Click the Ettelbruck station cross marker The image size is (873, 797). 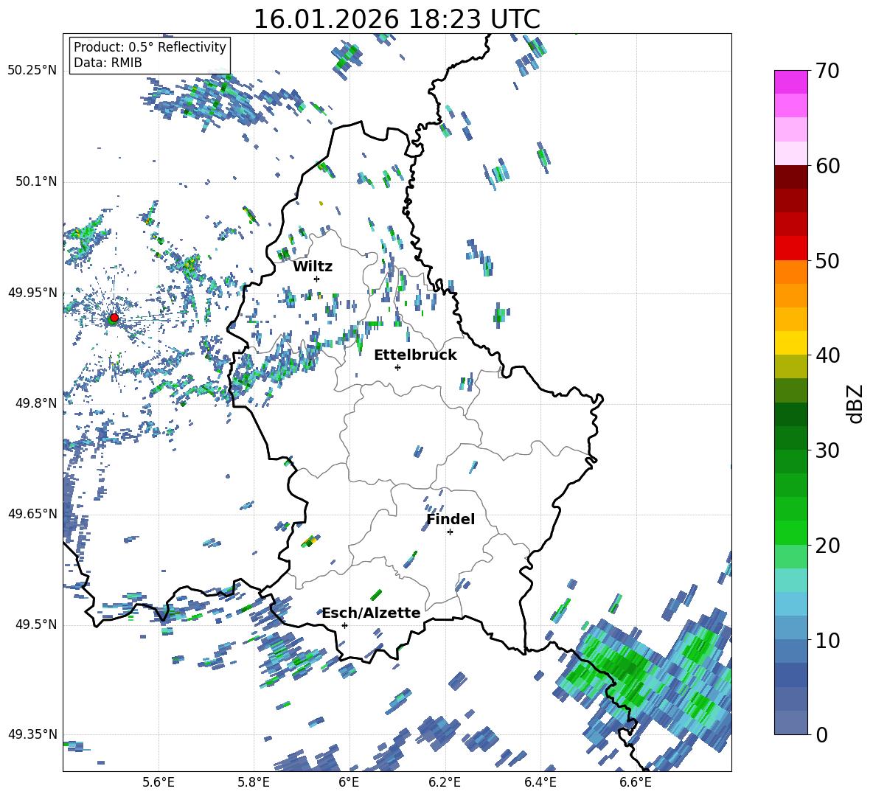tap(397, 367)
